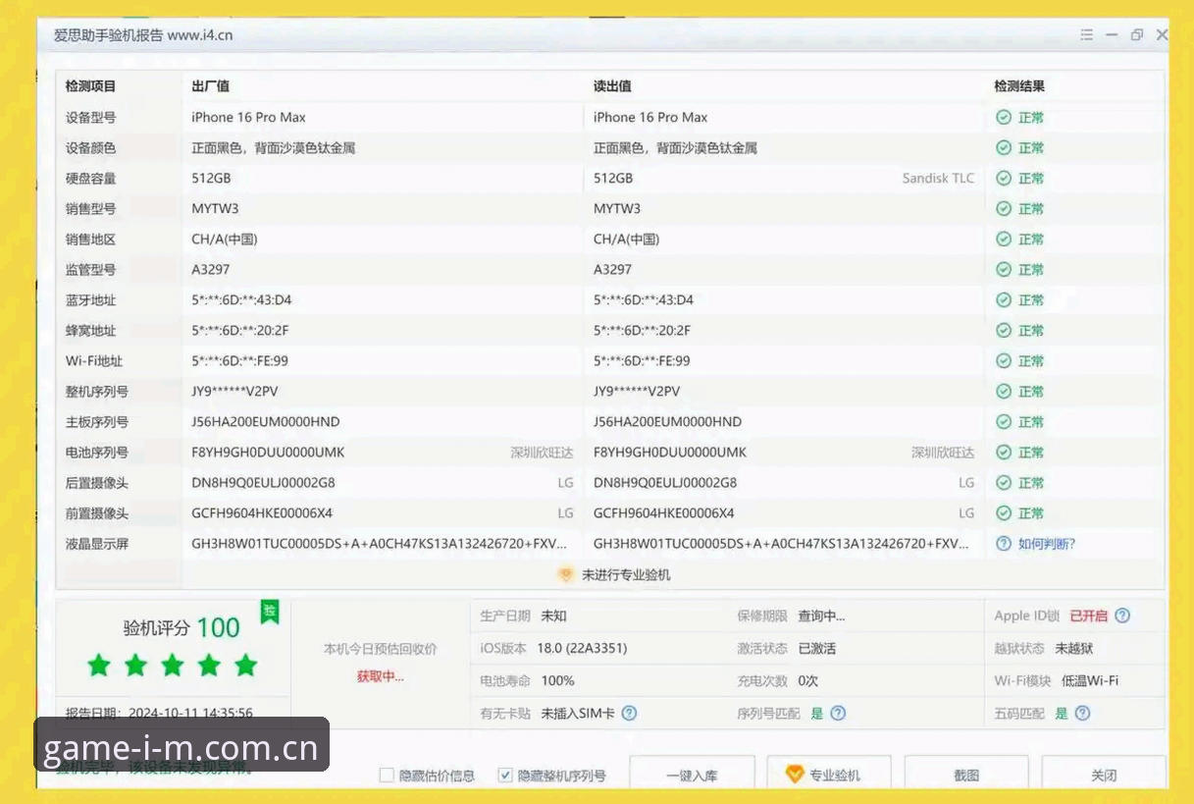
Task: Click the red 获取中... estimate text
Action: 380,676
